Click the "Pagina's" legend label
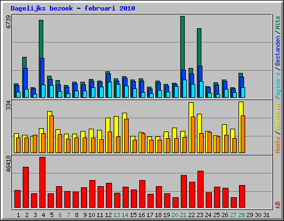284x221 pixels. click(278, 86)
